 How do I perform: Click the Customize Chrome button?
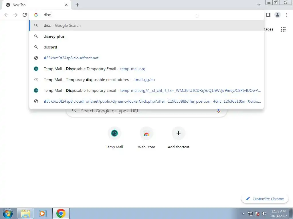(265, 199)
